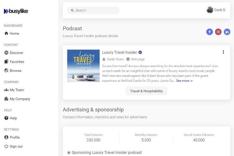The width and height of the screenshot is (234, 156).
Task: Click the Cenk S. user name
Action: coord(220,10)
